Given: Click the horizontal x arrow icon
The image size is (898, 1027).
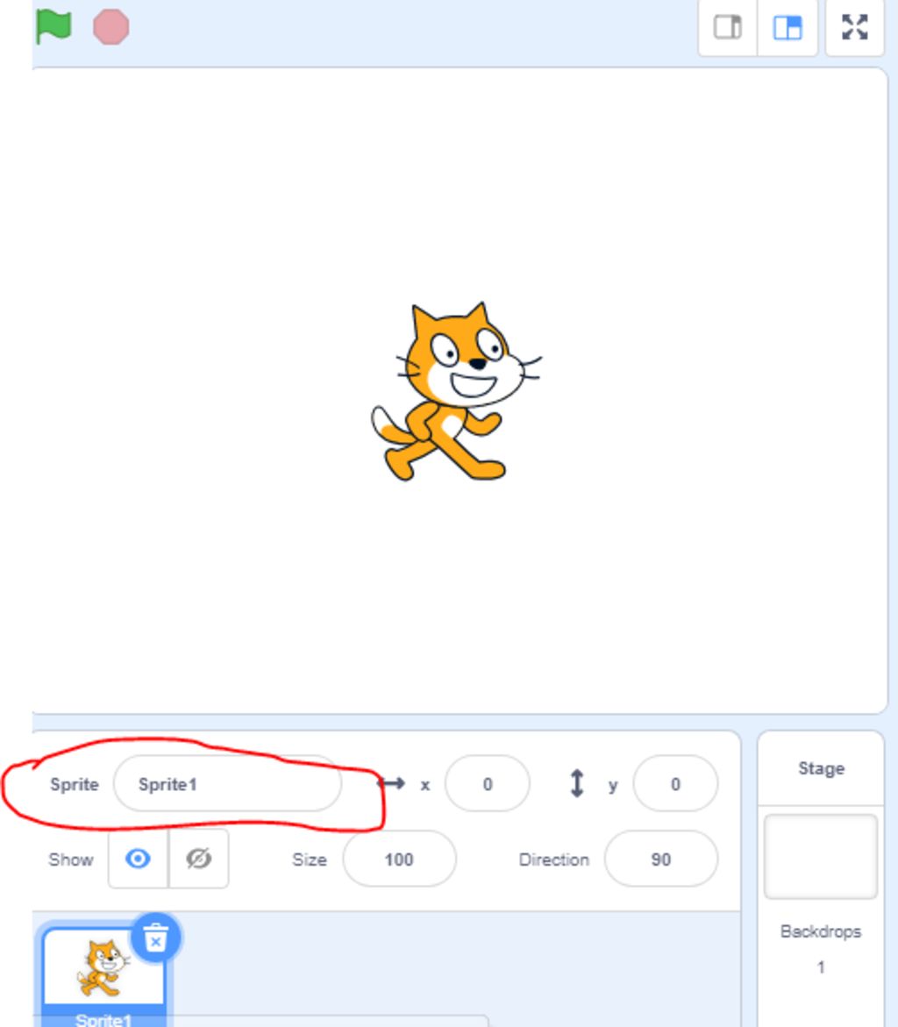Looking at the screenshot, I should point(391,782).
